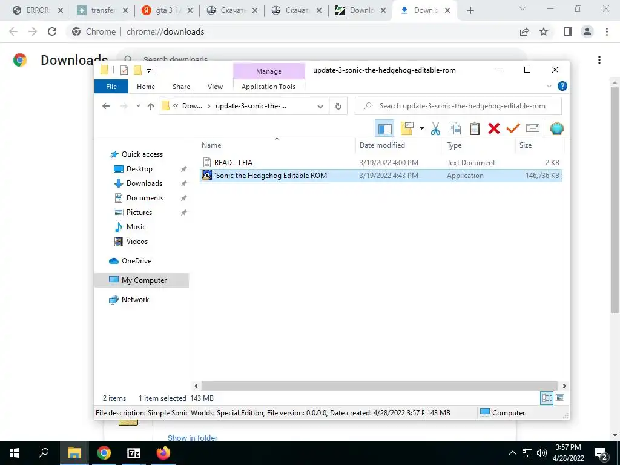Select the Manage contextual tab

(x=269, y=71)
